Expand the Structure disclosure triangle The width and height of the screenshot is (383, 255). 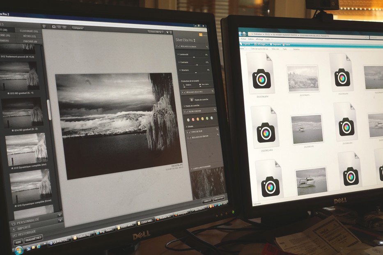tap(179, 70)
